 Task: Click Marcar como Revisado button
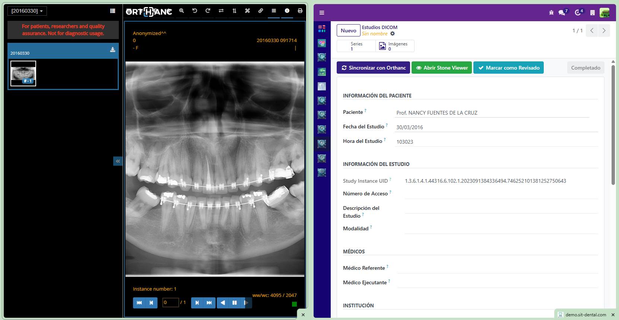point(508,68)
